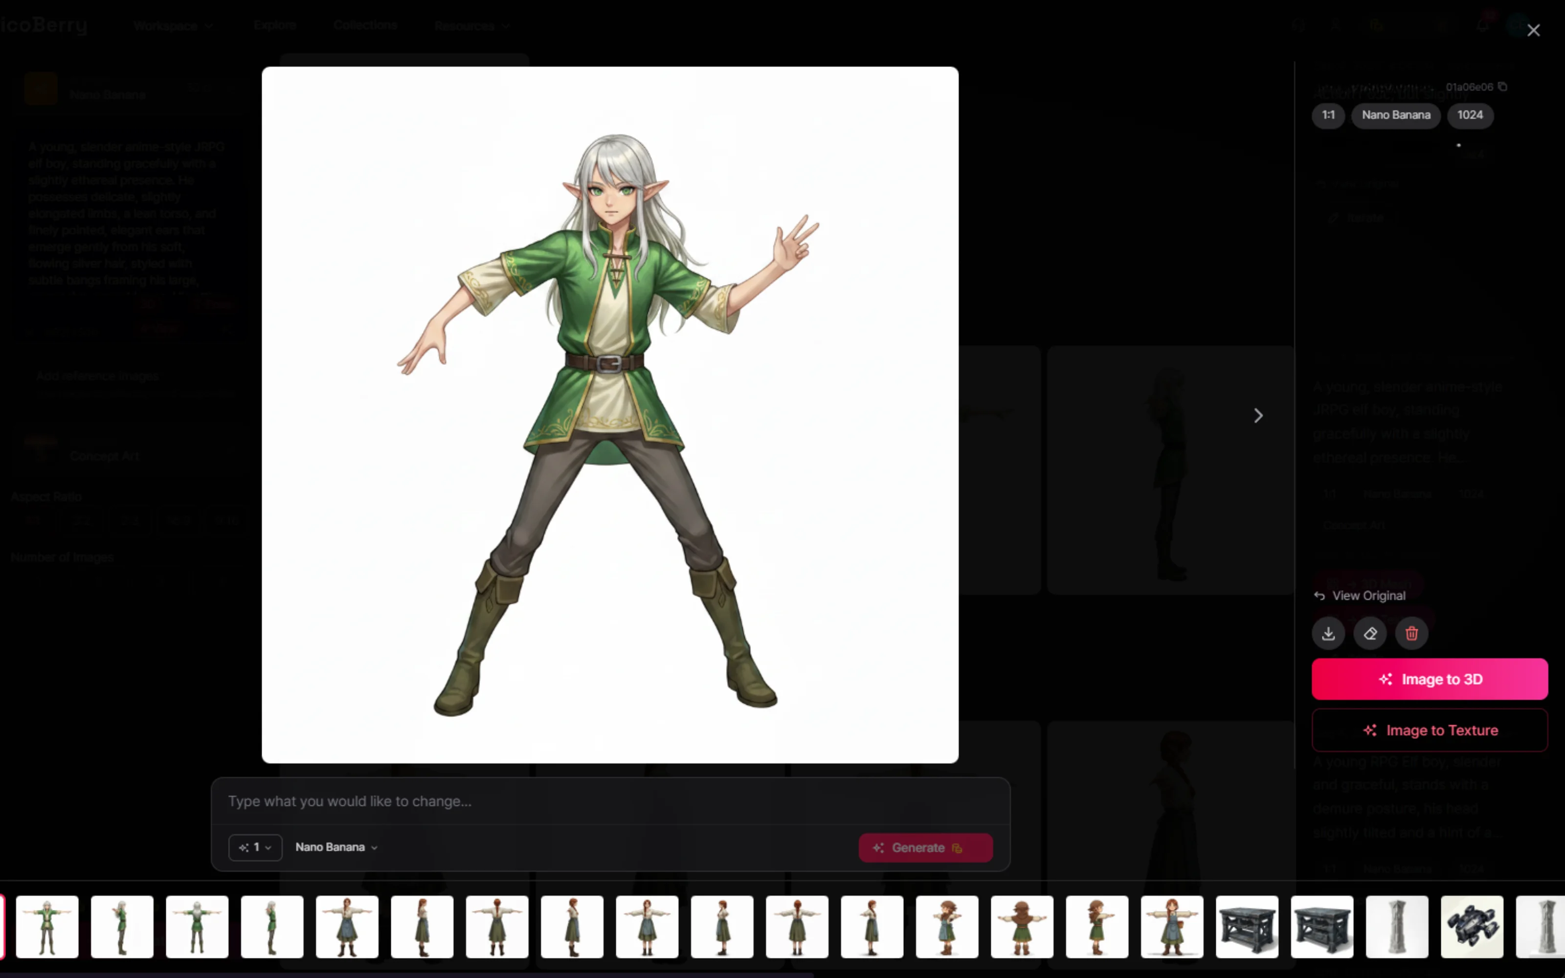Select the first black table thumbnail
The height and width of the screenshot is (978, 1565).
(x=1247, y=927)
